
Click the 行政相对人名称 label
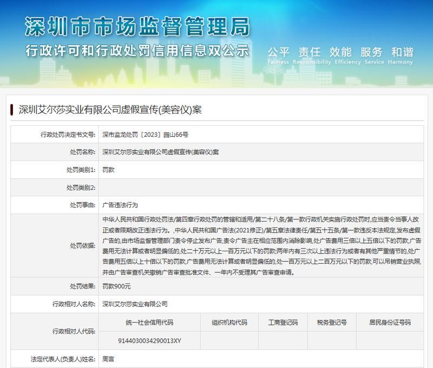click(x=74, y=304)
